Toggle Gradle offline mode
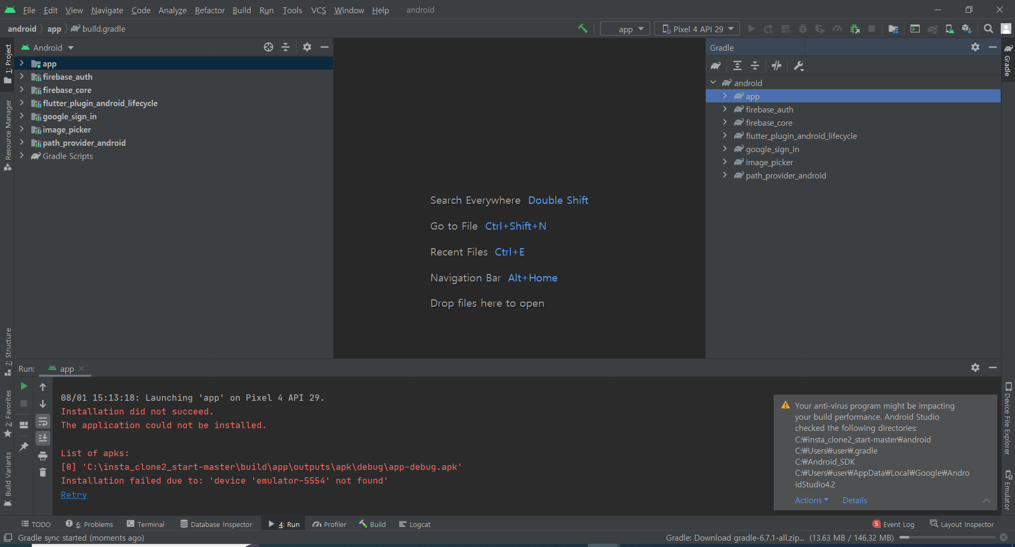The height and width of the screenshot is (547, 1015). pos(777,65)
